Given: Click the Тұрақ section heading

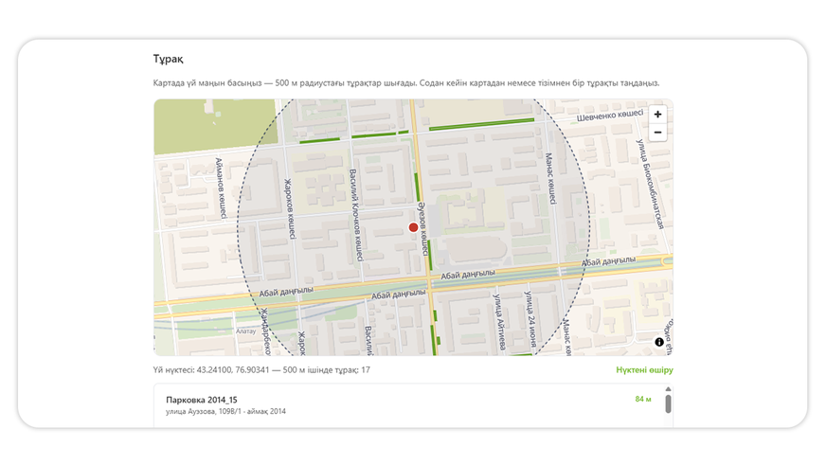Looking at the screenshot, I should tap(168, 59).
